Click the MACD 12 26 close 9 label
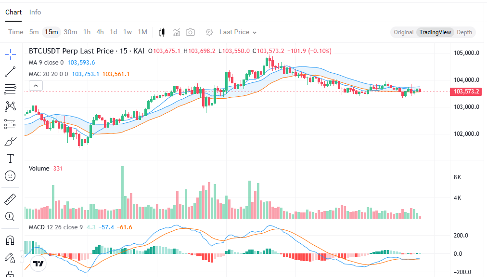 click(56, 227)
